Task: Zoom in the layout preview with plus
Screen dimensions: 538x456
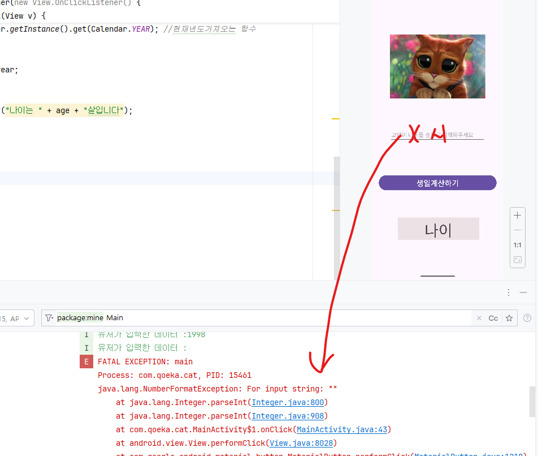Action: 518,216
